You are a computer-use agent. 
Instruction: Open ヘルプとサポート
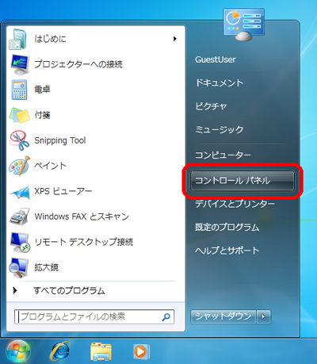pyautogui.click(x=227, y=250)
